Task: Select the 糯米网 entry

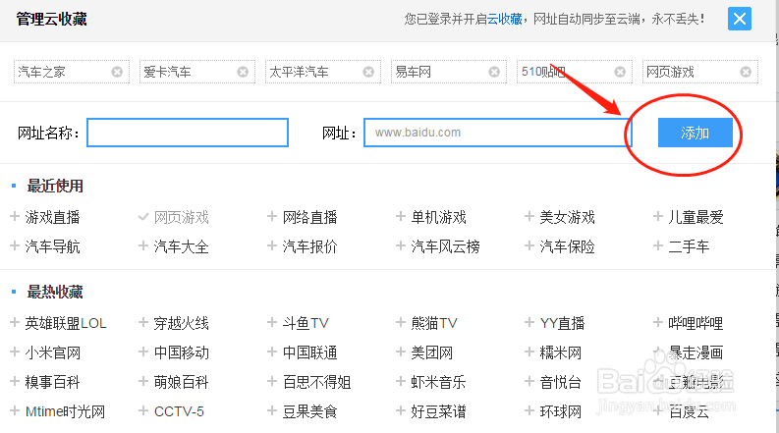Action: [x=561, y=352]
